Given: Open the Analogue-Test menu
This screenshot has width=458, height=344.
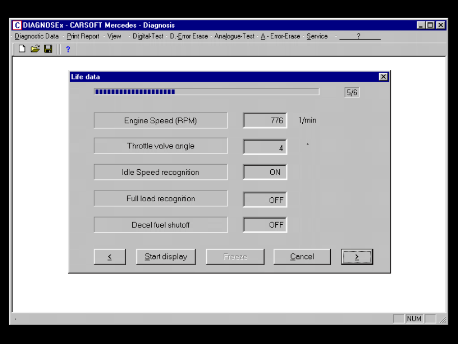Looking at the screenshot, I should pyautogui.click(x=234, y=36).
